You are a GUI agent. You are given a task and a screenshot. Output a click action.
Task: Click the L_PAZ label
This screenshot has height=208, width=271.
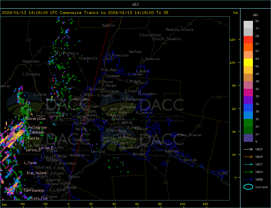click(x=223, y=173)
